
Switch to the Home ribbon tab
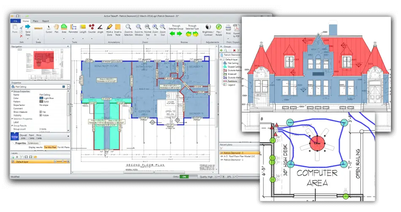[x=26, y=21]
